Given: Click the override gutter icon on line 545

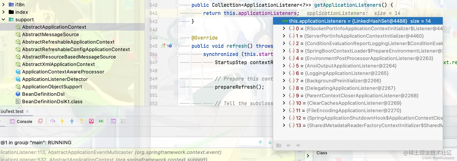Looking at the screenshot, I should pos(164,46).
